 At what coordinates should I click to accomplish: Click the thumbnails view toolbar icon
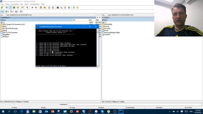(x=14, y=8)
